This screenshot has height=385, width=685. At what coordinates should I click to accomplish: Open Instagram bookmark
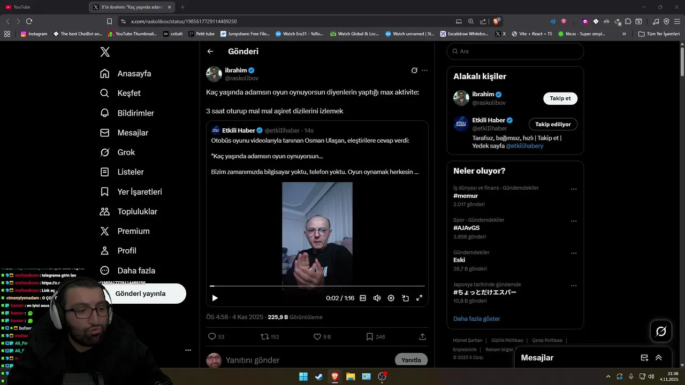pyautogui.click(x=34, y=34)
